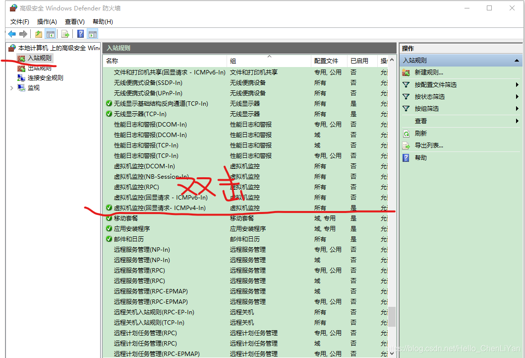Select 连接安全规则 in the left tree
525x358 pixels.
[46, 78]
